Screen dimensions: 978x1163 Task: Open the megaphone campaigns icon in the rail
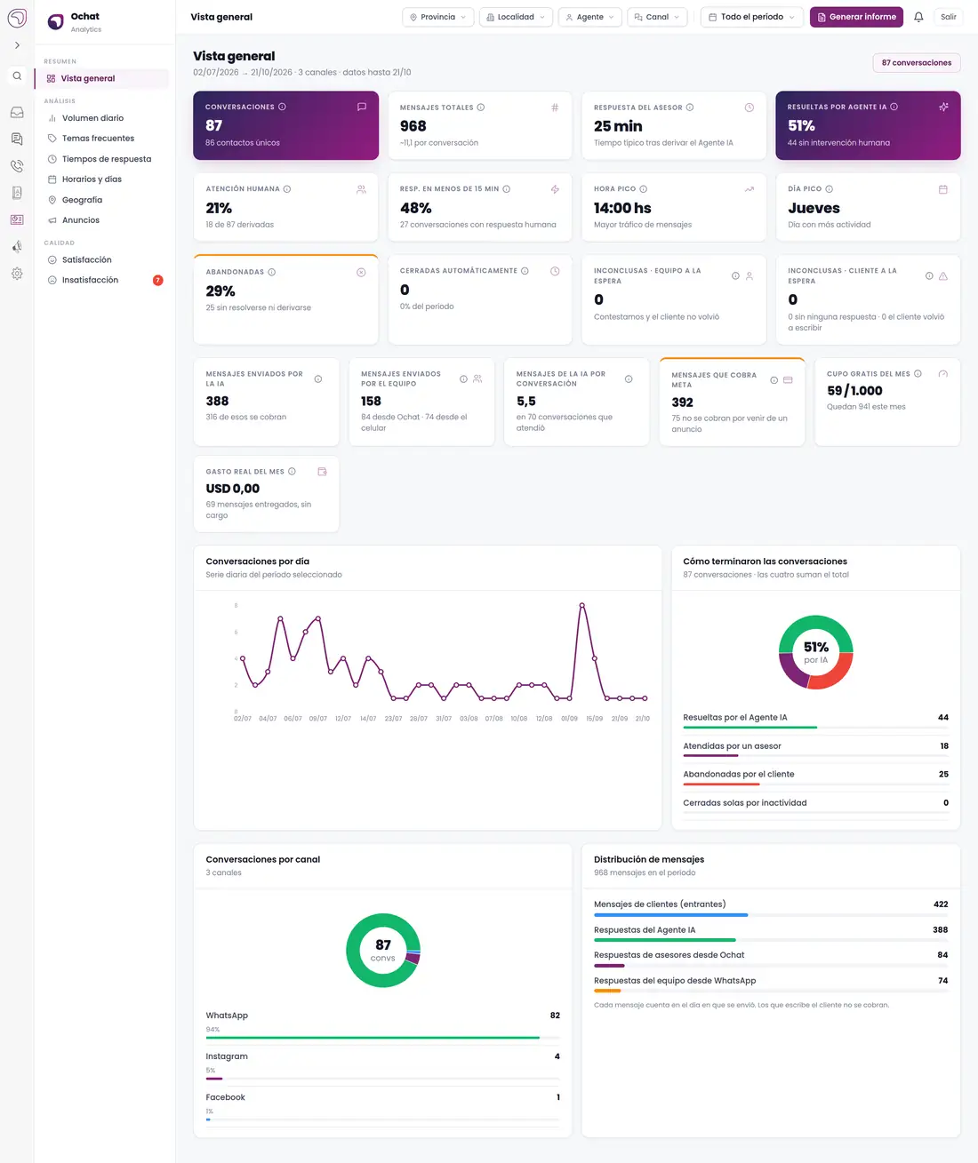(17, 247)
